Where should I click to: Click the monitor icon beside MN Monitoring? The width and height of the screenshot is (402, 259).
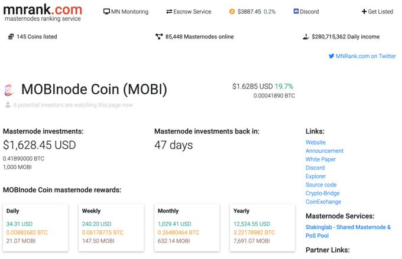(106, 12)
